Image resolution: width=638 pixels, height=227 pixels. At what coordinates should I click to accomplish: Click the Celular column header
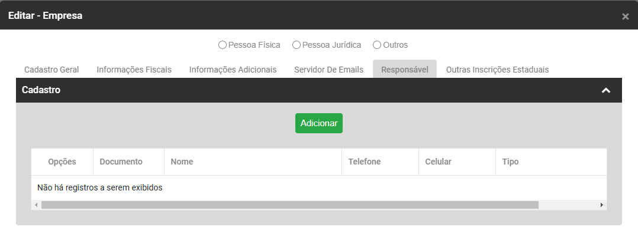click(457, 162)
